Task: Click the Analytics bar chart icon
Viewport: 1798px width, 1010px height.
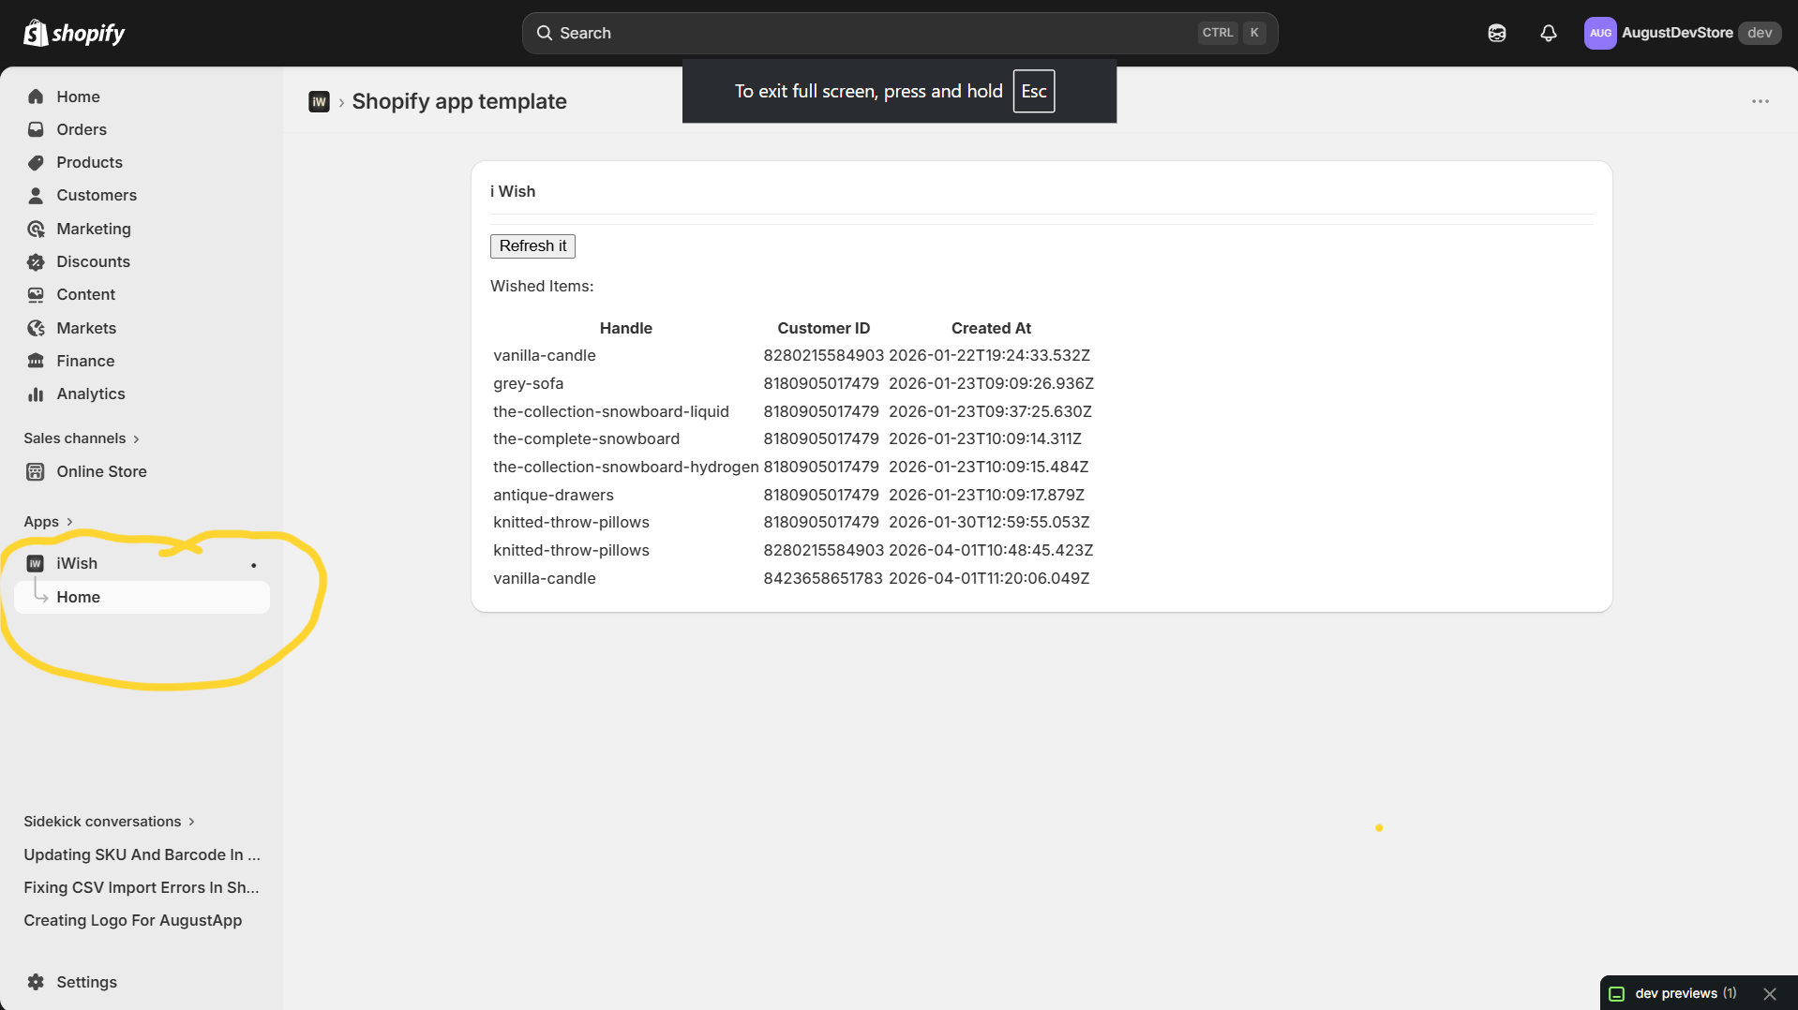Action: [36, 394]
